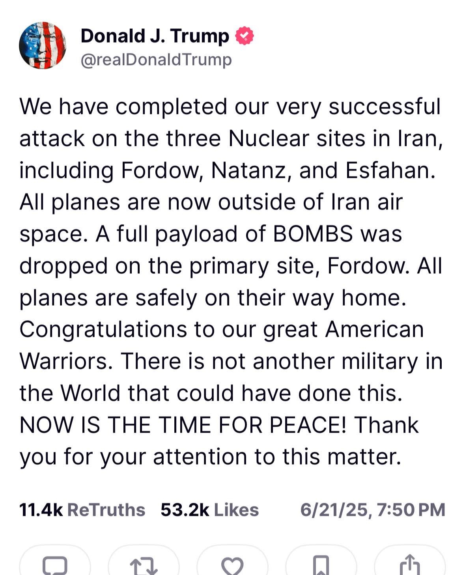Tap the @realDonaldTrump handle

point(156,60)
